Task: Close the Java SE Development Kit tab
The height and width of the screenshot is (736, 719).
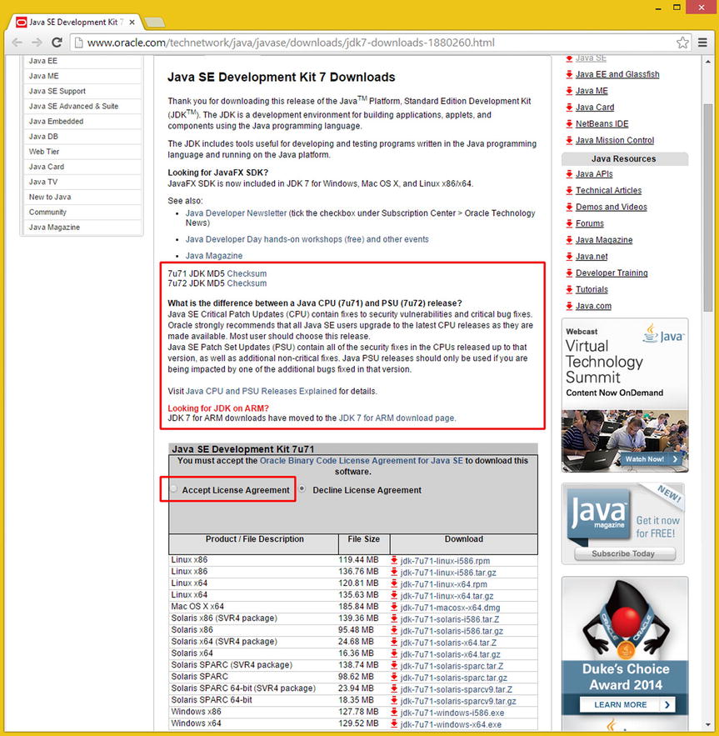Action: coord(132,22)
